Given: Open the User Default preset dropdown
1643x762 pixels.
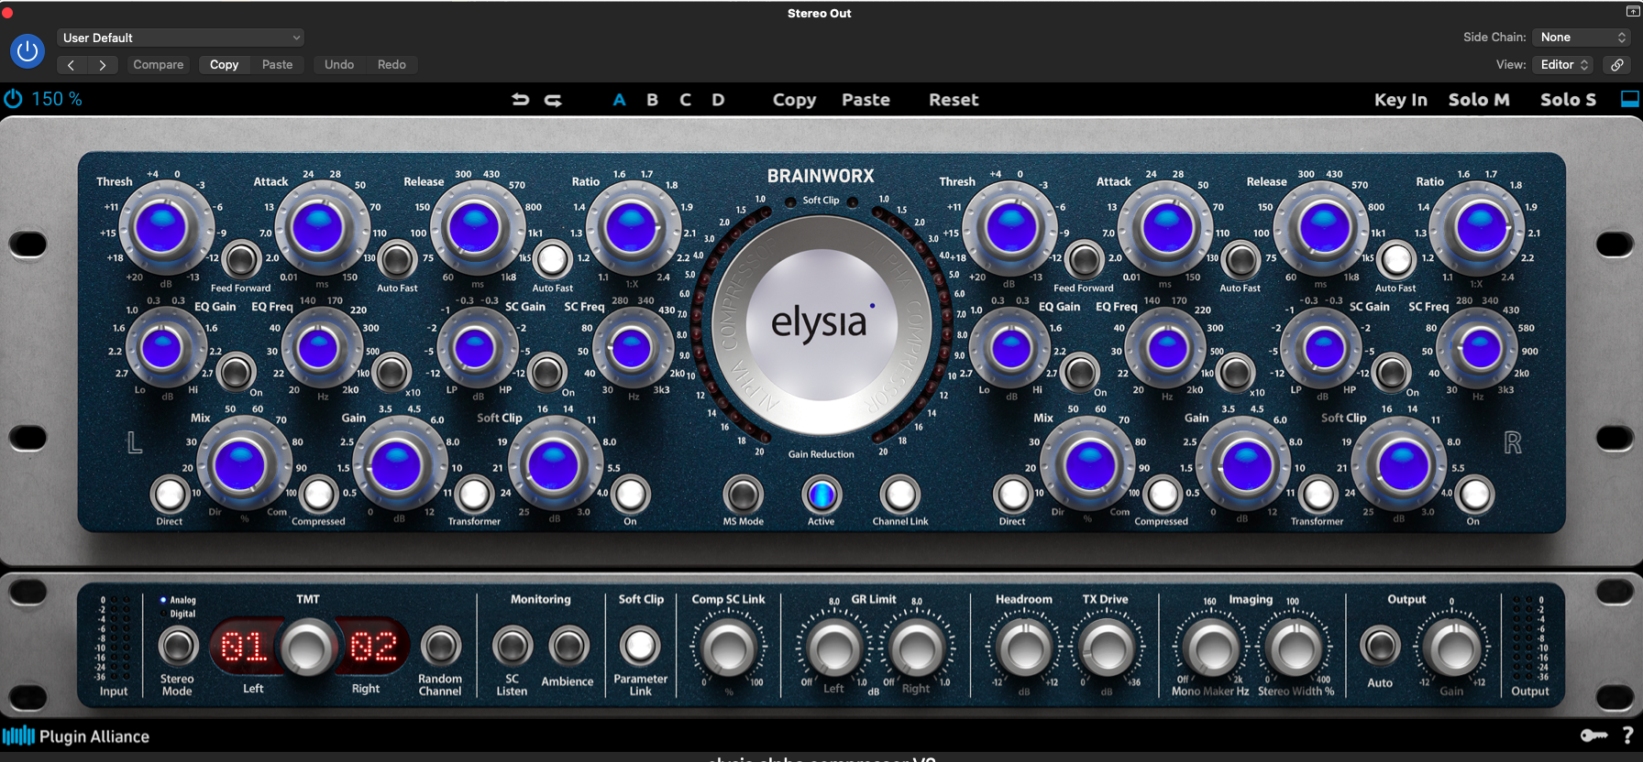Looking at the screenshot, I should (x=181, y=38).
